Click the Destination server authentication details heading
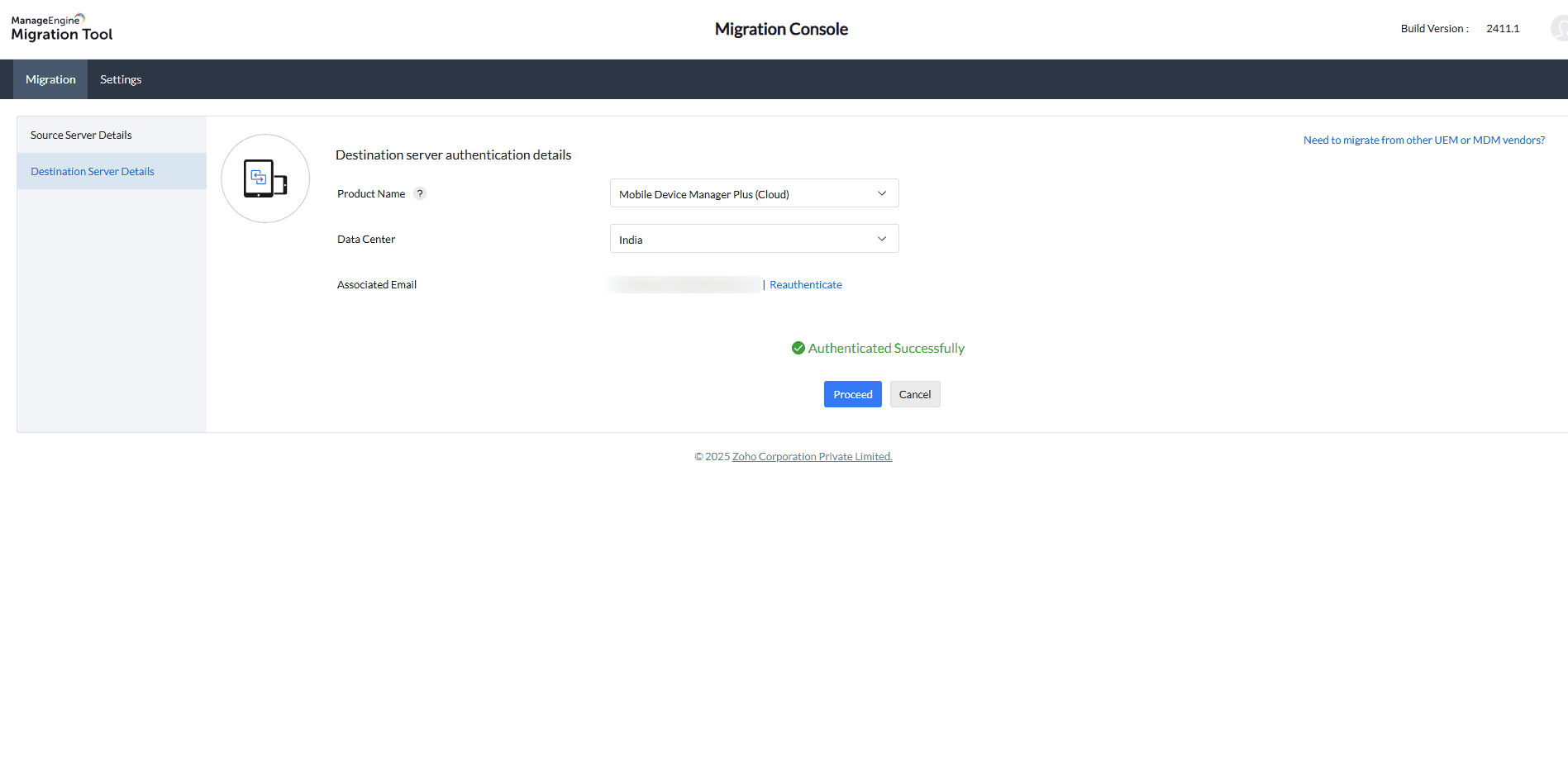This screenshot has width=1568, height=761. (454, 155)
